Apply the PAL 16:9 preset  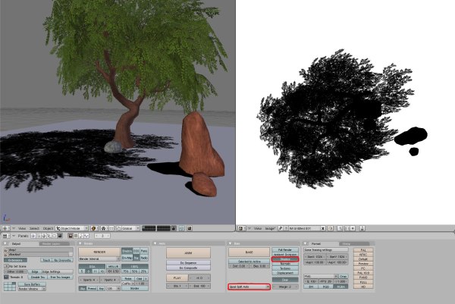coord(363,273)
